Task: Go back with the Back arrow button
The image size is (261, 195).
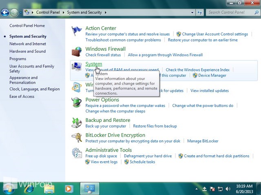Action: pyautogui.click(x=5, y=13)
